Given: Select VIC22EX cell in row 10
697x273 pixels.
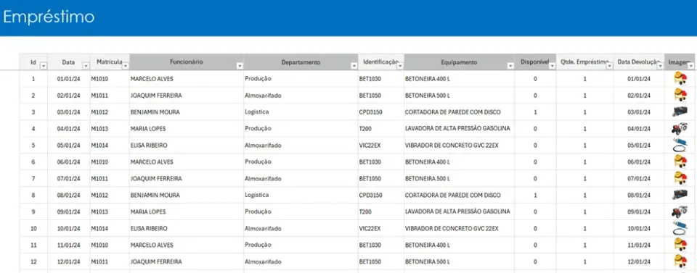Looking at the screenshot, I should (381, 229).
